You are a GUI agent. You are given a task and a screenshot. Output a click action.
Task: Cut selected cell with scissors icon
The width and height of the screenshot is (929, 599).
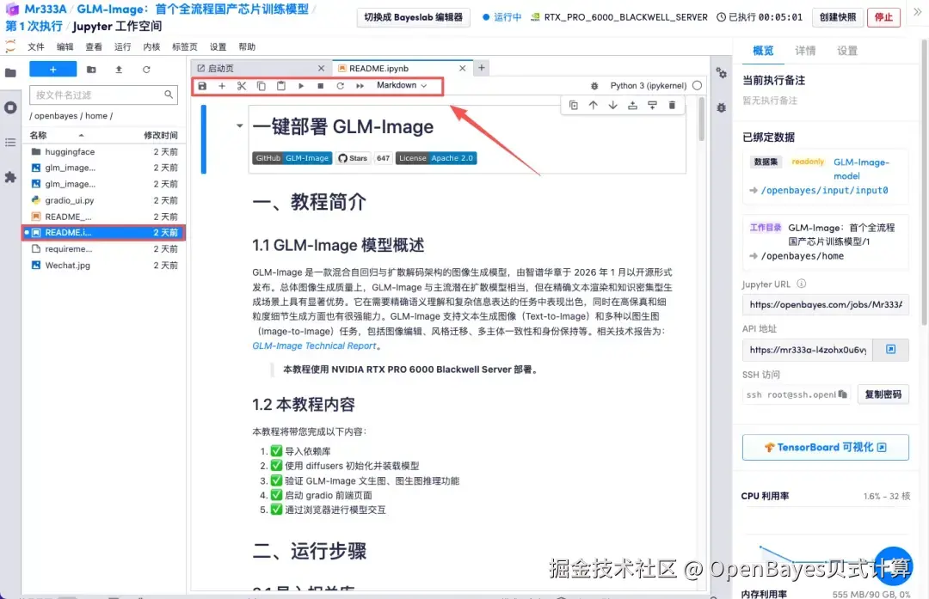[242, 86]
